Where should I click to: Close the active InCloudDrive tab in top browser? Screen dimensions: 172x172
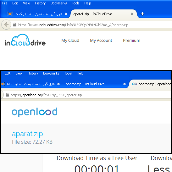132,14
